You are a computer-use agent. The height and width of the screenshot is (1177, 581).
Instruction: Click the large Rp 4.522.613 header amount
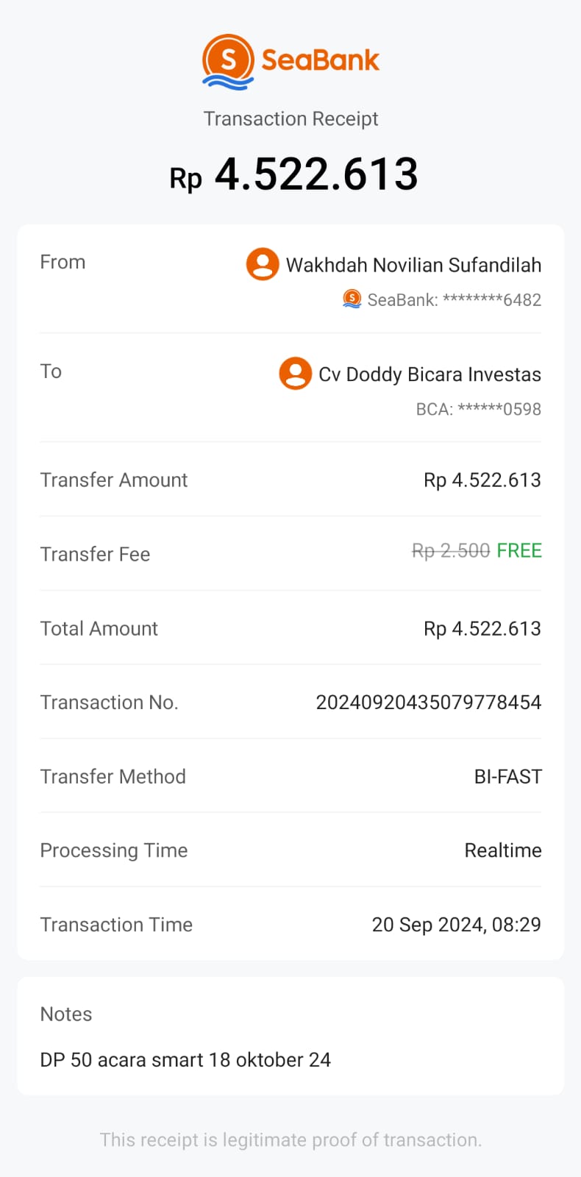click(294, 175)
